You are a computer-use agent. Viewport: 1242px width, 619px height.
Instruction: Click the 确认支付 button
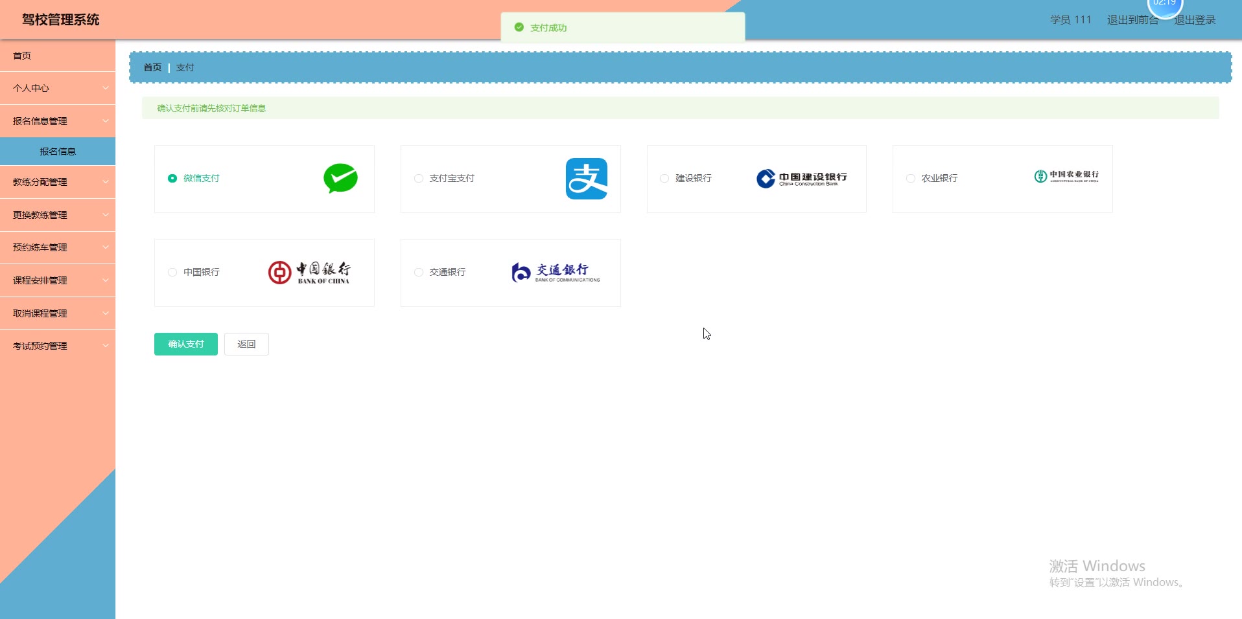[x=186, y=344]
